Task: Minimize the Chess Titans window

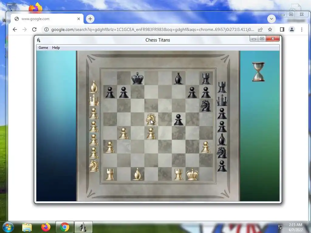Action: 254,39
